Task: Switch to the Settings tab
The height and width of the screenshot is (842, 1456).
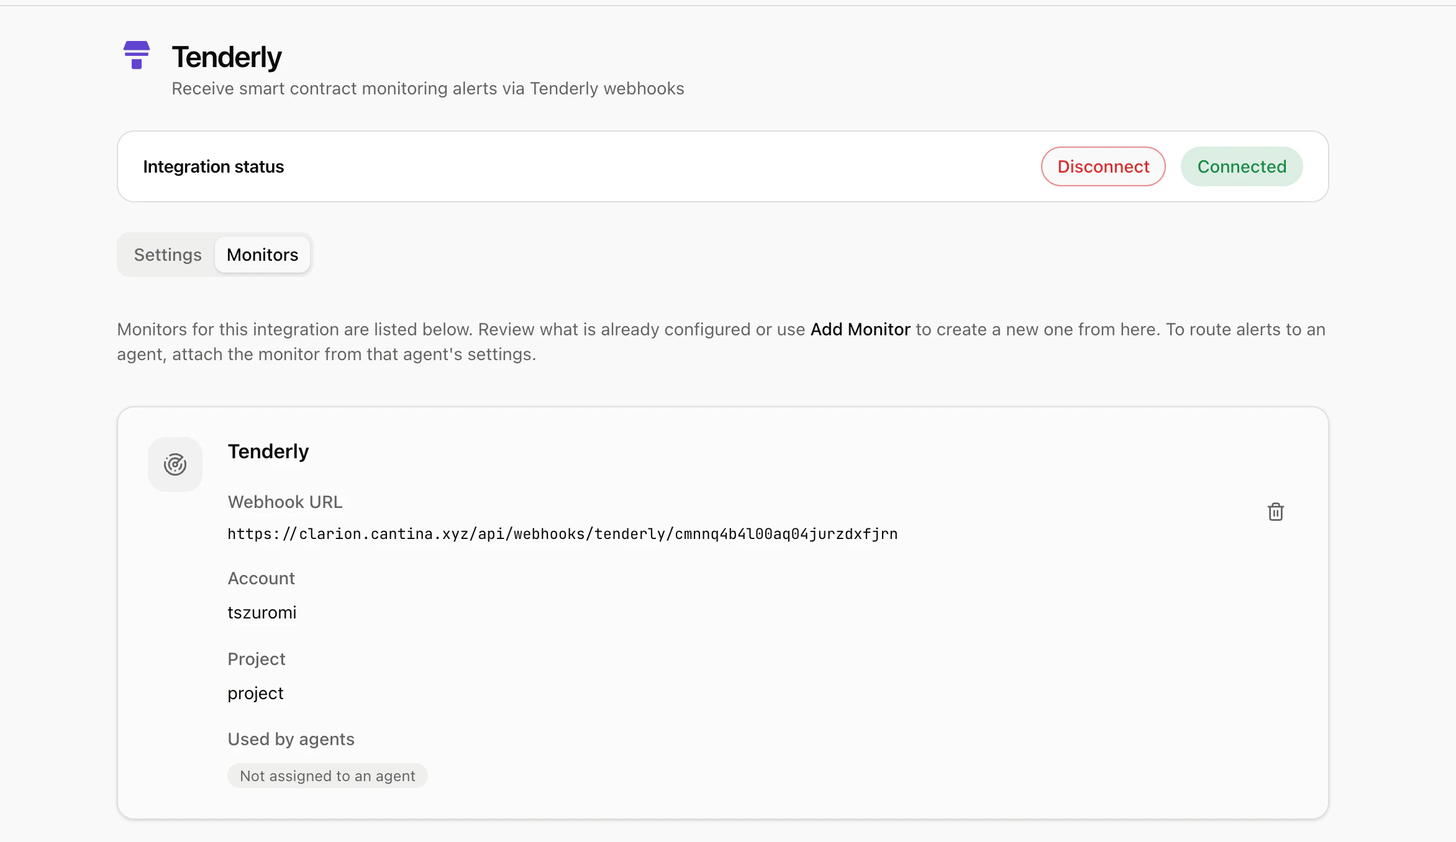Action: [x=168, y=255]
